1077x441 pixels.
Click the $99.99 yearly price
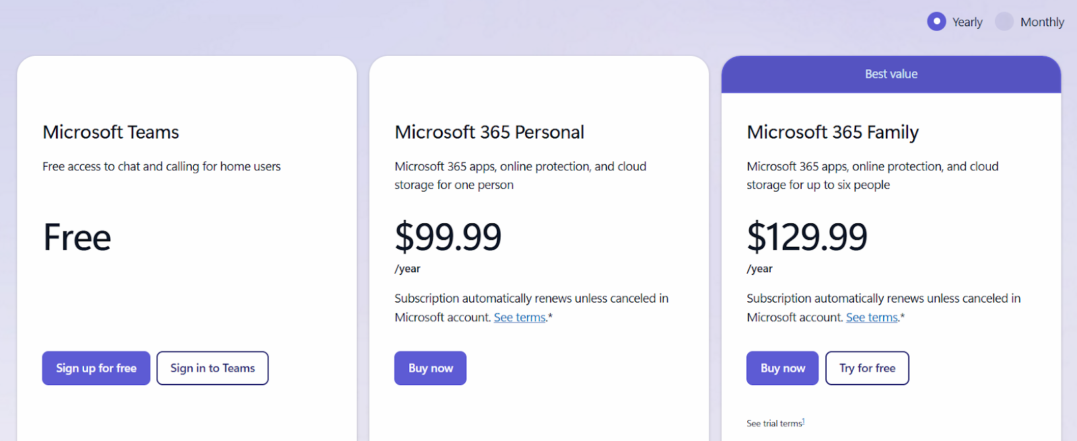pyautogui.click(x=448, y=237)
